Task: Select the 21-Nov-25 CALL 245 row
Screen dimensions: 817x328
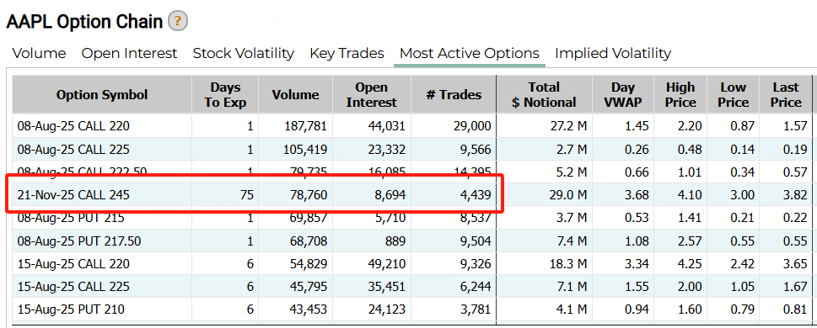Action: tap(411, 195)
